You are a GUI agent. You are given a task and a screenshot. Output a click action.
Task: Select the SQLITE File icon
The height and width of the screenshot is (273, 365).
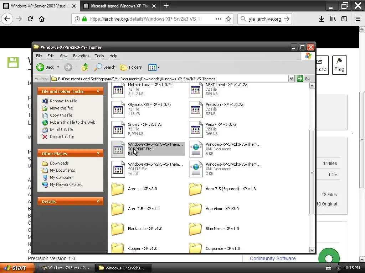coord(118,169)
